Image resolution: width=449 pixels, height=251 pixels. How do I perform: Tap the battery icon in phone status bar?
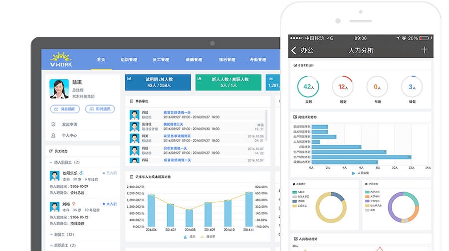pyautogui.click(x=424, y=38)
